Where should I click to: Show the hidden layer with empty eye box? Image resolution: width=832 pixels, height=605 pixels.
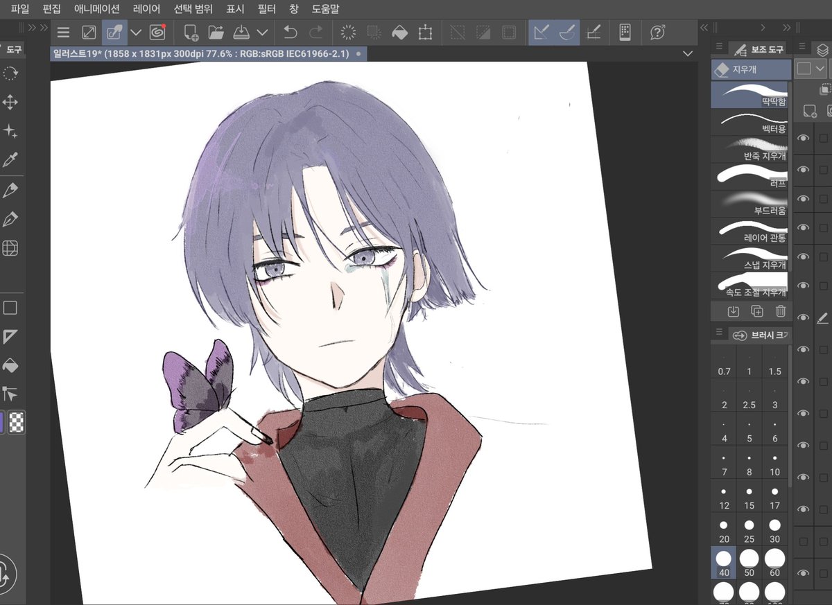(x=803, y=541)
